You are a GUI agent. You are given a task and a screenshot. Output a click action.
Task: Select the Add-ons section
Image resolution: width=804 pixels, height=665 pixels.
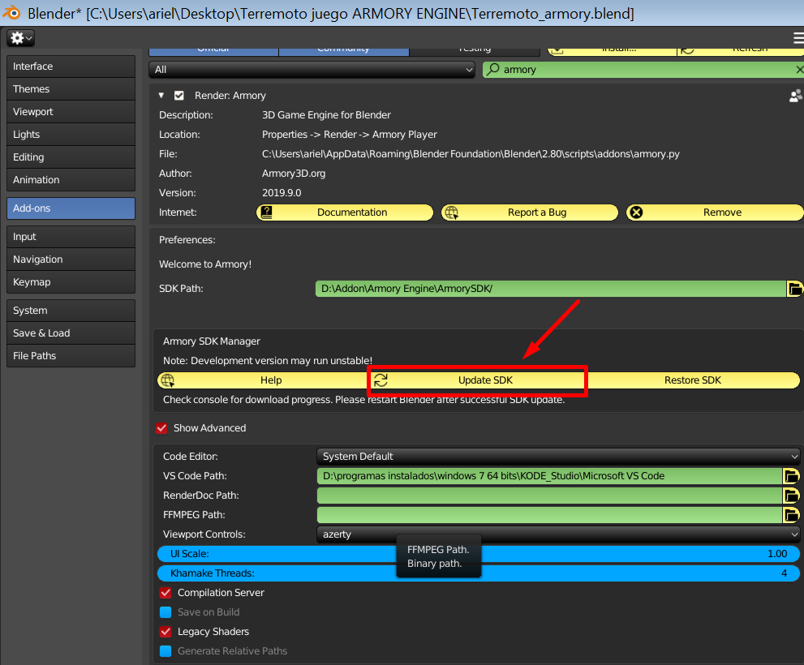point(71,208)
